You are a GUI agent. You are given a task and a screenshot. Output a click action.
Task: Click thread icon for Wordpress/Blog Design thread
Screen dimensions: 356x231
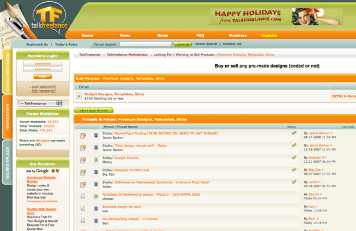click(x=83, y=221)
